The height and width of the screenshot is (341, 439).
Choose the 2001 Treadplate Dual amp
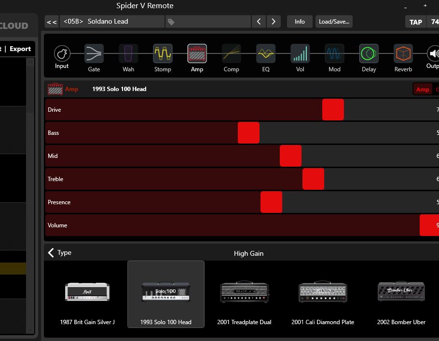[244, 294]
